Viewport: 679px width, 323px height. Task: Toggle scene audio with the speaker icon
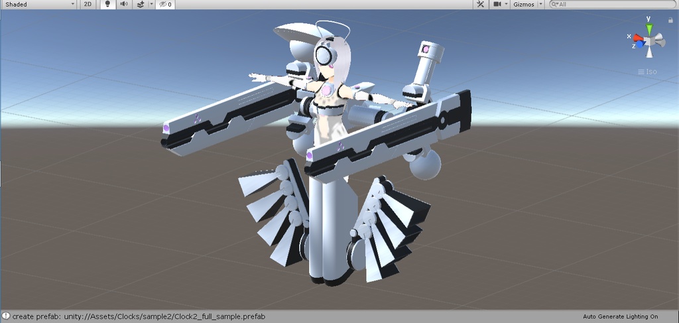point(124,5)
